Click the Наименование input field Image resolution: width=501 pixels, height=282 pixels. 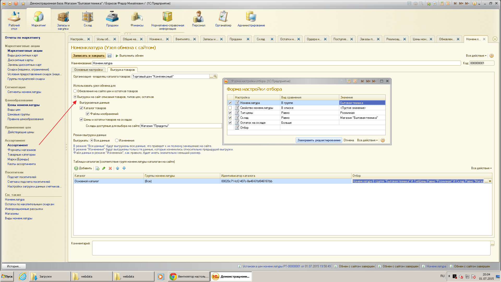coord(276,63)
